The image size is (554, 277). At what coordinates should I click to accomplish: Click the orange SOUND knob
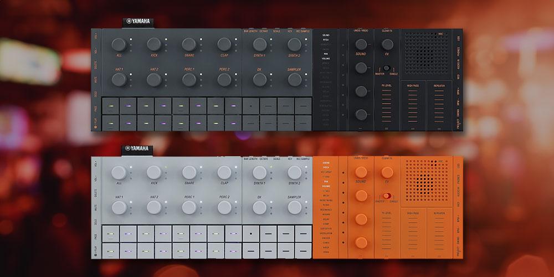pos(361,171)
